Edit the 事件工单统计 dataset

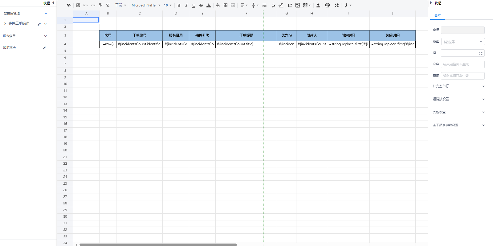coord(39,24)
